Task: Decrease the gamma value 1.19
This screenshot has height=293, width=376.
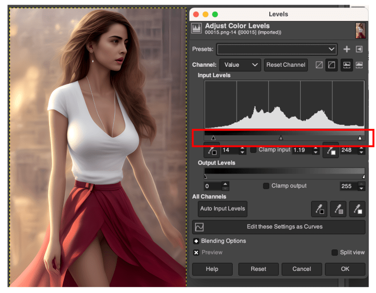Action: click(315, 153)
